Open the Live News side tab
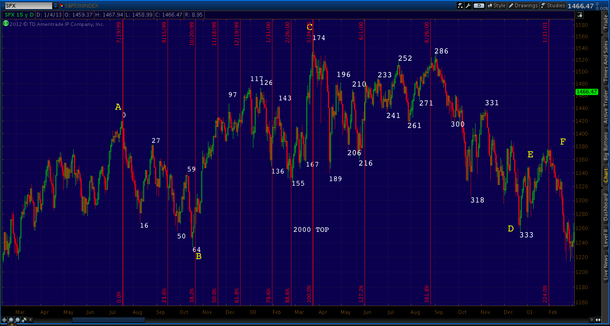Image resolution: width=610 pixels, height=326 pixels. click(606, 267)
